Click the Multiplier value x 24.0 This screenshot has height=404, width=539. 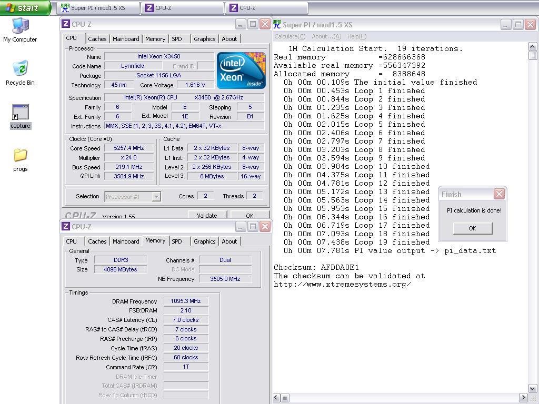pos(129,157)
